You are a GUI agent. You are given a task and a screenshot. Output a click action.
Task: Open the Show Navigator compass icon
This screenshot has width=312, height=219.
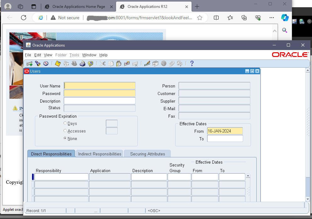click(46, 64)
